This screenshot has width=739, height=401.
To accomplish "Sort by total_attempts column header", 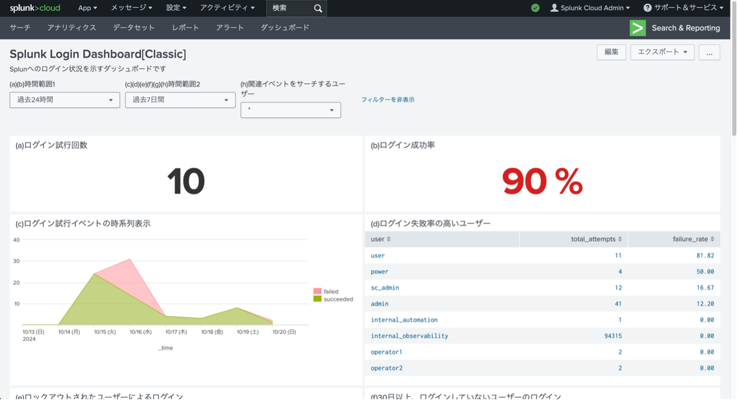I will pyautogui.click(x=596, y=239).
